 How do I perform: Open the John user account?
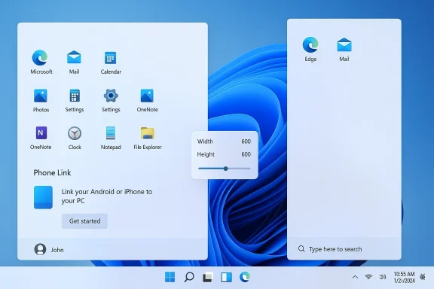coord(49,249)
